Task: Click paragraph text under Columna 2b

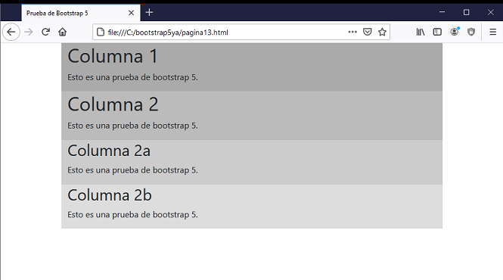Action: 132,215
